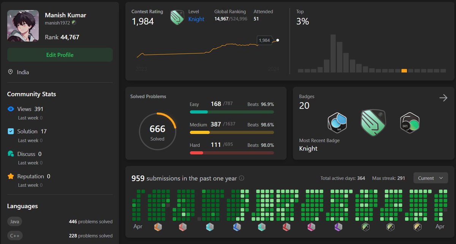Click the Reputation star icon
Image resolution: width=456 pixels, height=244 pixels.
pos(11,176)
